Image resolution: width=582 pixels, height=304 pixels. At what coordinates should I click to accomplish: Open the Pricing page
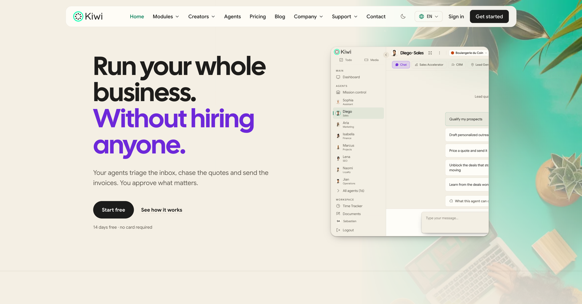[258, 16]
